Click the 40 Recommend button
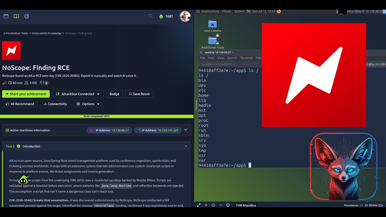 point(20,104)
